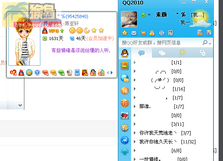Viewport: 223px width, 161px height.
Task: Click the 会员加速中 link in profile card
Action: 100,38
